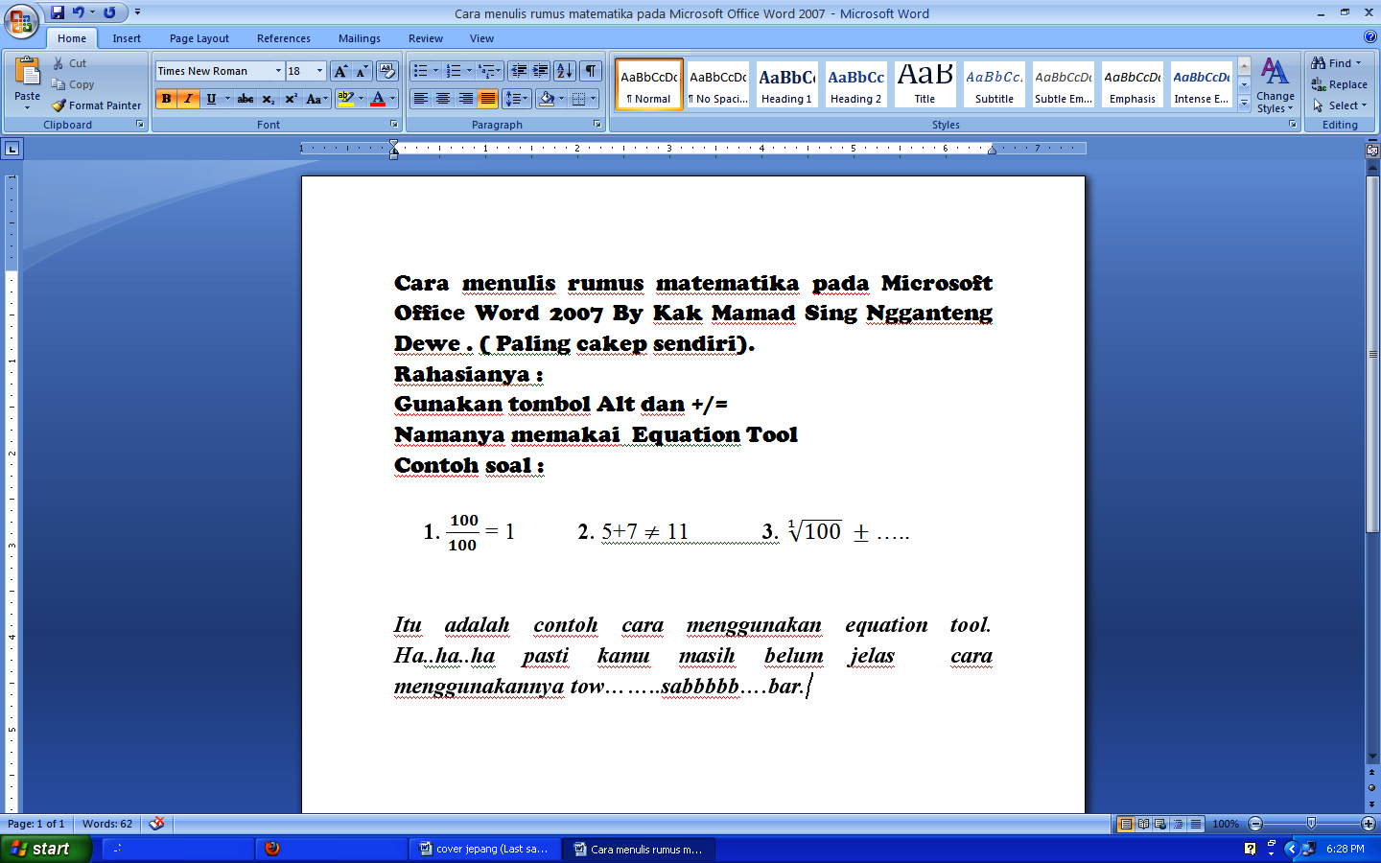Open the Change Styles menu
The image size is (1381, 863).
pos(1276,85)
